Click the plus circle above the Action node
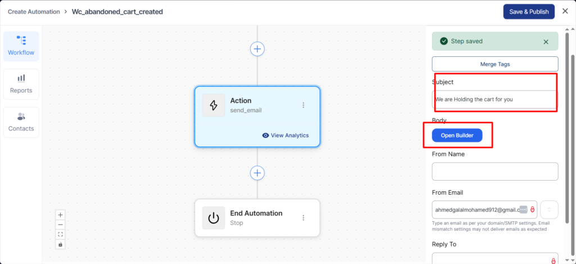This screenshot has height=264, width=576. (x=257, y=49)
